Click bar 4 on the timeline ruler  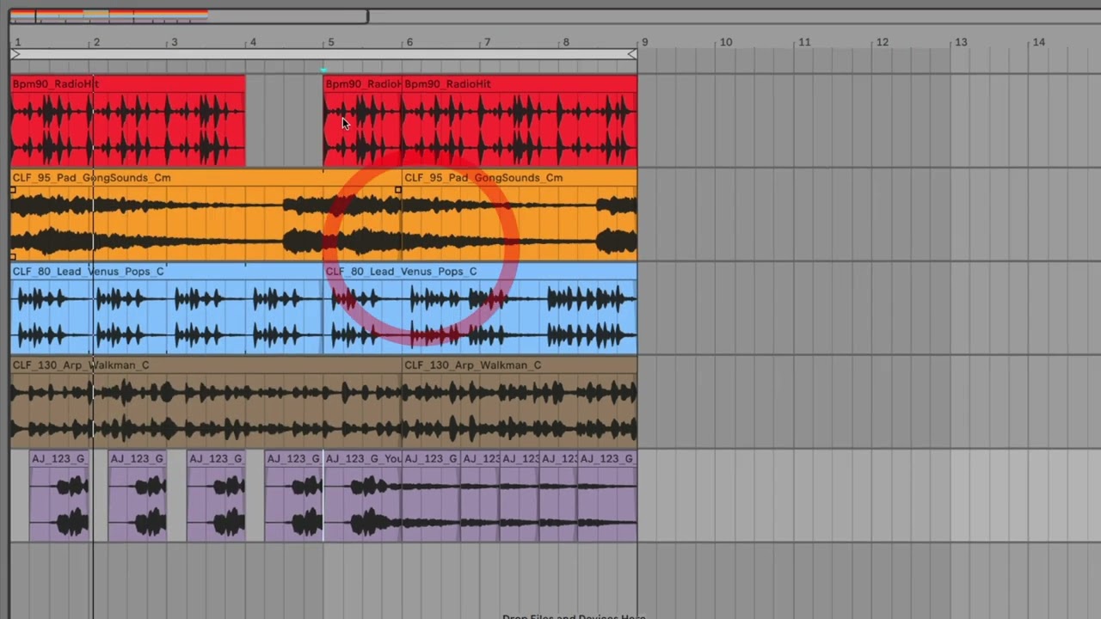pyautogui.click(x=253, y=42)
